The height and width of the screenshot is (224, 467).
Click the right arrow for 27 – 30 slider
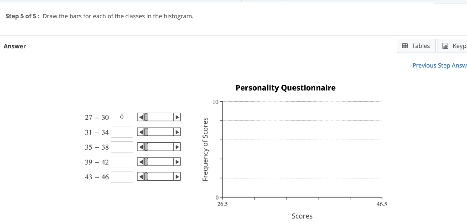pyautogui.click(x=177, y=117)
